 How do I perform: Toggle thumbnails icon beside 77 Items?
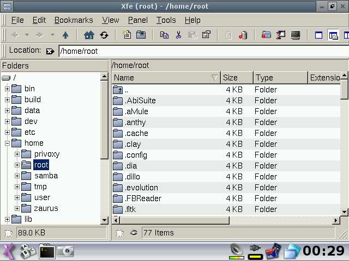134,233
